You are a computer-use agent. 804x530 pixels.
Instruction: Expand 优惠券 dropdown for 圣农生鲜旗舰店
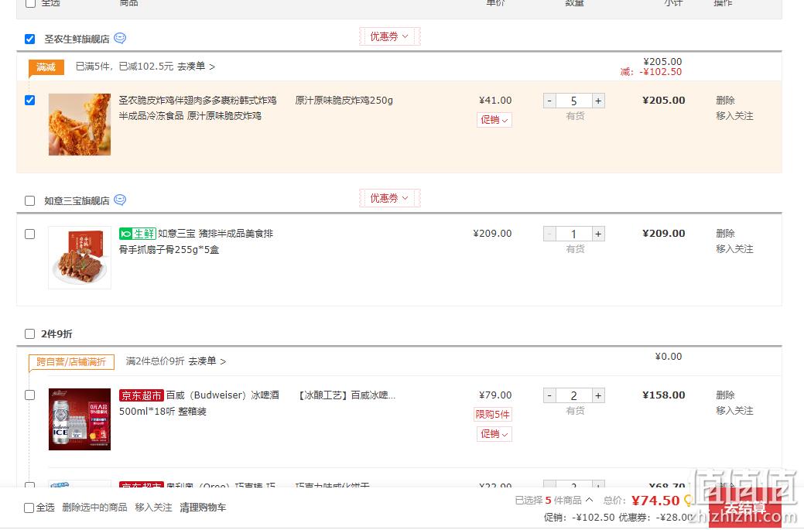[390, 36]
